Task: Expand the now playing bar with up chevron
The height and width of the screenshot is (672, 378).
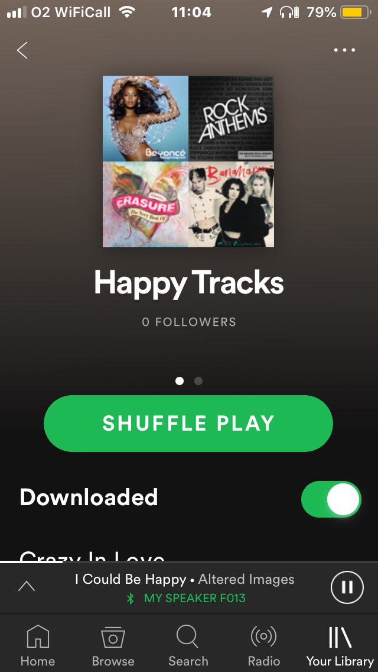Action: pyautogui.click(x=27, y=586)
